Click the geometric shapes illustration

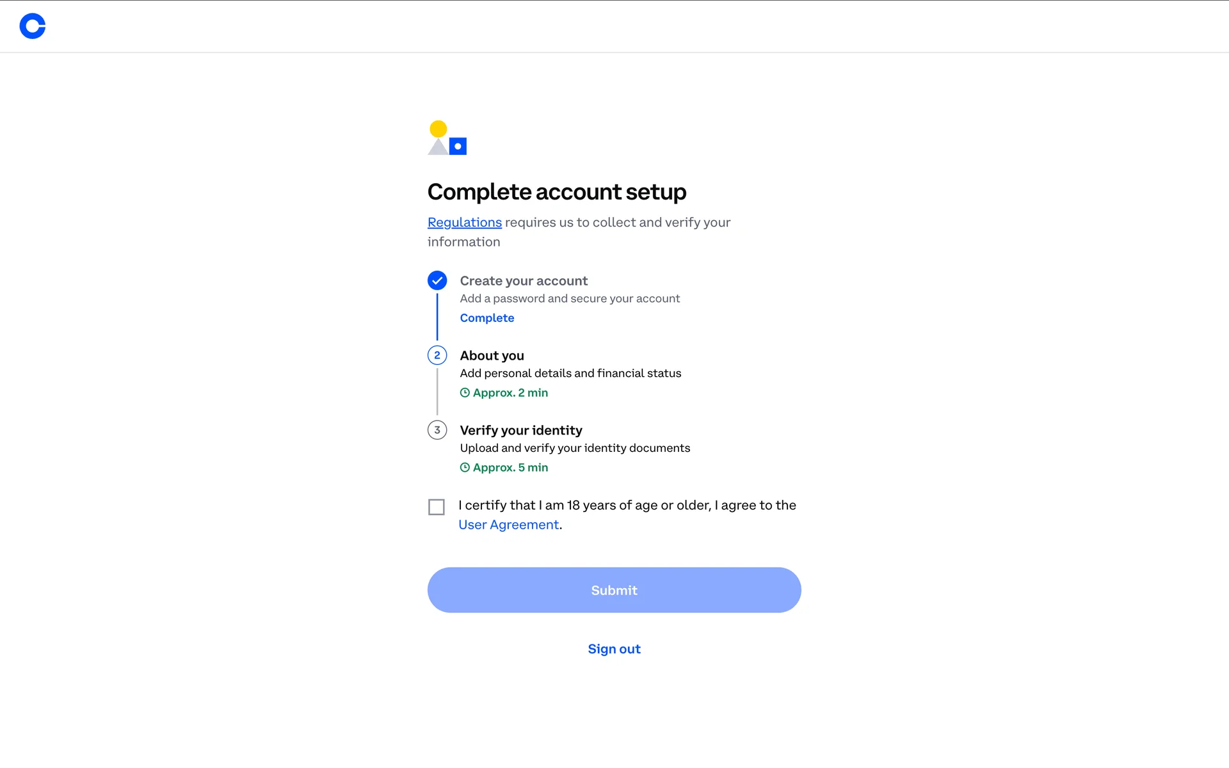[447, 138]
